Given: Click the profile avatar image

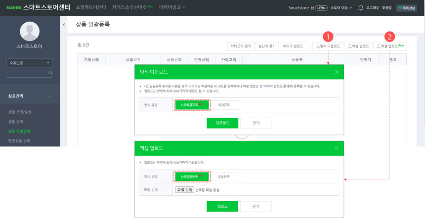Looking at the screenshot, I should [x=30, y=32].
